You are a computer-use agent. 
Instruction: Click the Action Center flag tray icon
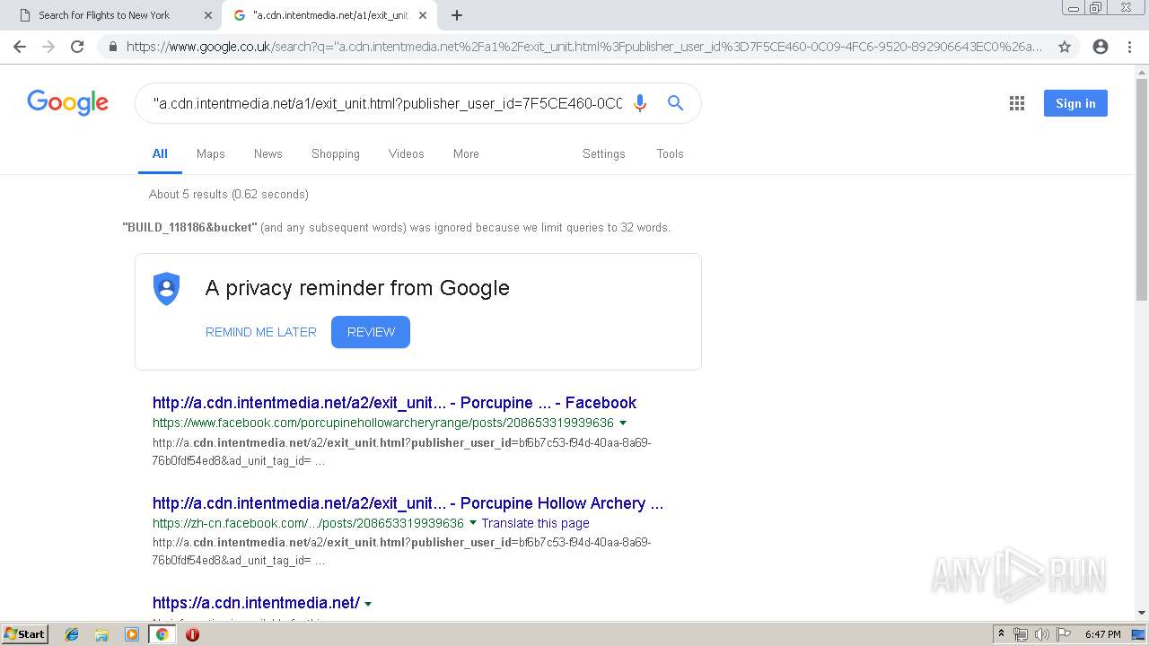[1064, 634]
